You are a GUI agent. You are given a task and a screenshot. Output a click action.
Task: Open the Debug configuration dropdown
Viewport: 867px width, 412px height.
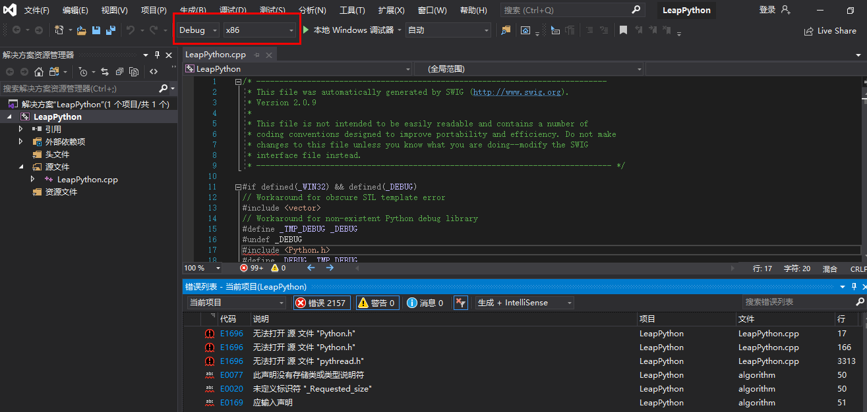tap(195, 30)
